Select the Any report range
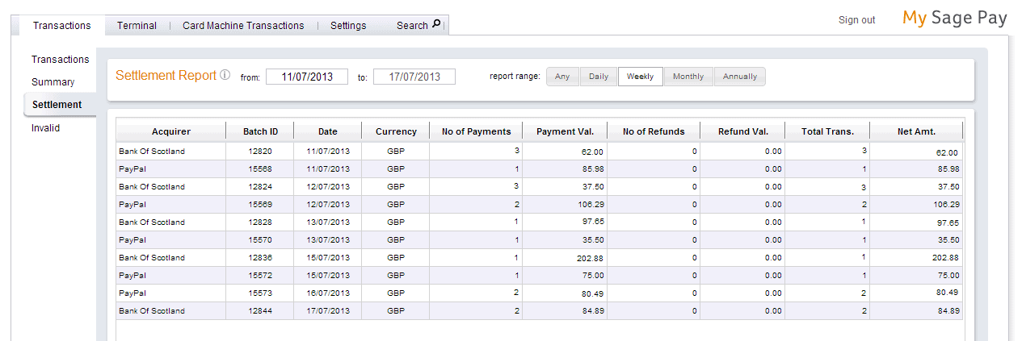1022x341 pixels. tap(562, 77)
